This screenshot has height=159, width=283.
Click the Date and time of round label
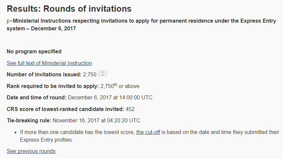pyautogui.click(x=37, y=98)
